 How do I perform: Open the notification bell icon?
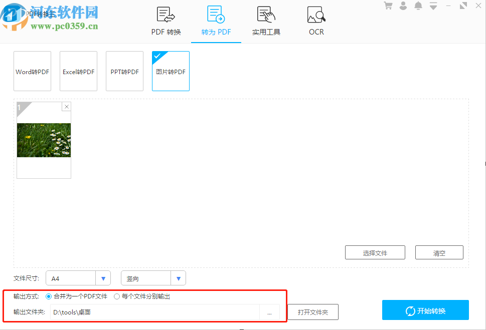[x=418, y=6]
